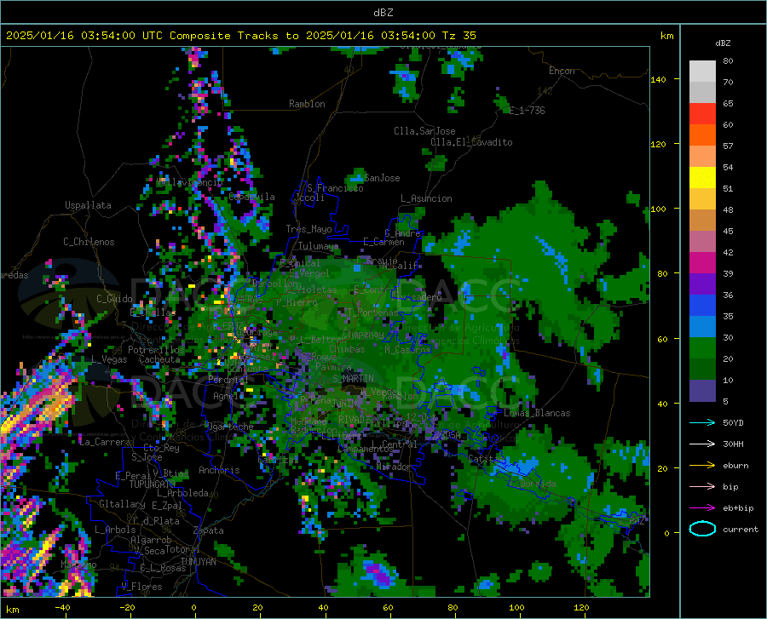Click the yellow eburn arrow legend icon
767x619 pixels.
tap(702, 466)
